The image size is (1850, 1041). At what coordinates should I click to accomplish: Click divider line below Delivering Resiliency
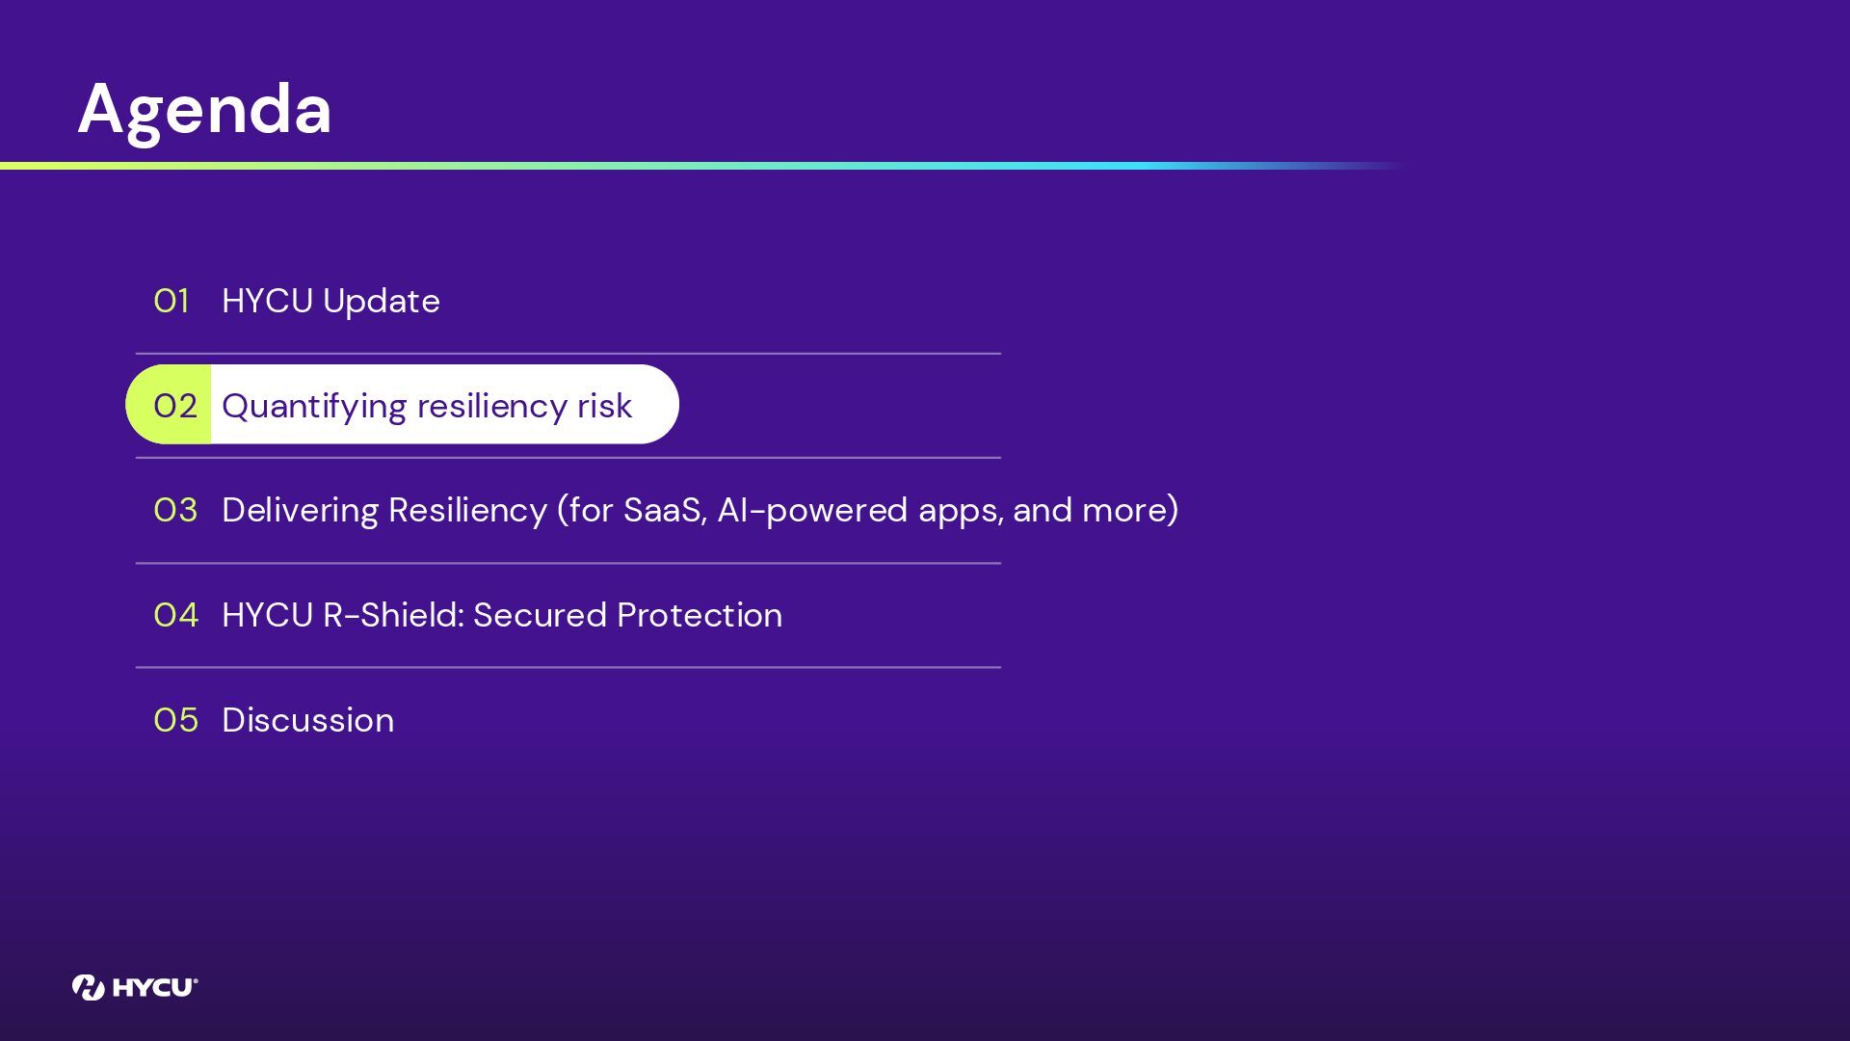568,563
